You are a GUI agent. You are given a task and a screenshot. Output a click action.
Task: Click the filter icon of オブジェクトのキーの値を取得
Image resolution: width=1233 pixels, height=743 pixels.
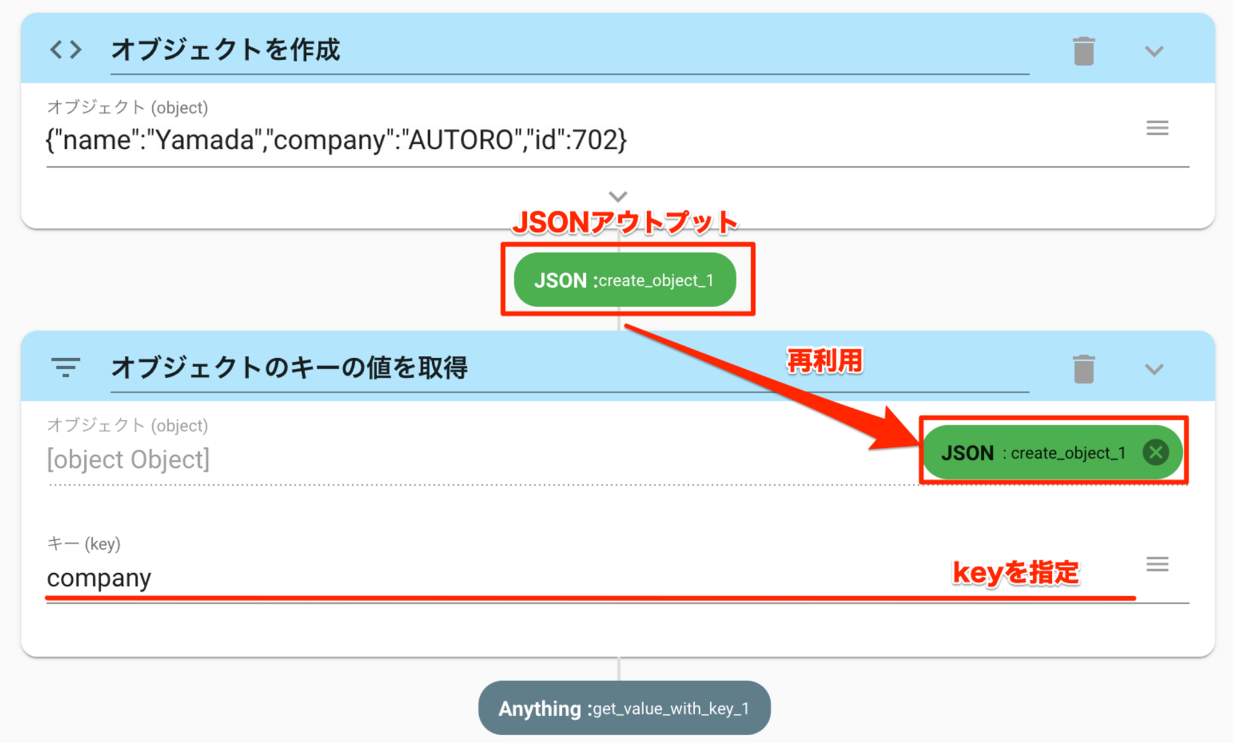click(x=66, y=367)
